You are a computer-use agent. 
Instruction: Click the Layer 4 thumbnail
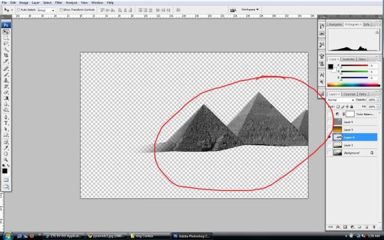coord(337,138)
